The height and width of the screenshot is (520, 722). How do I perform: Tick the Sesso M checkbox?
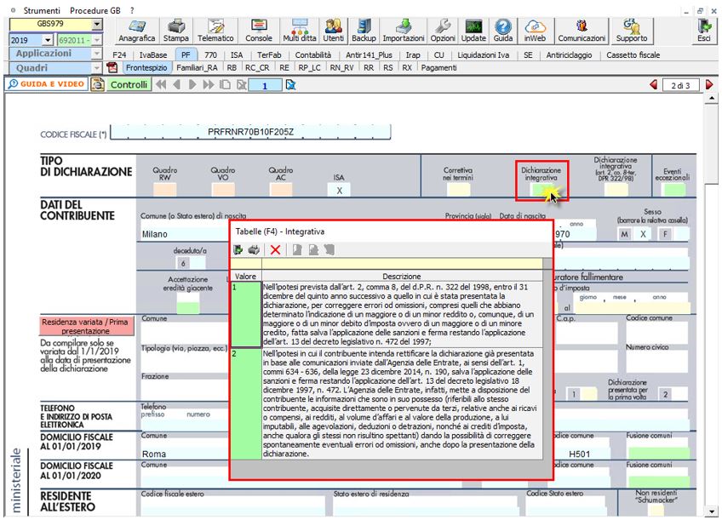click(624, 234)
